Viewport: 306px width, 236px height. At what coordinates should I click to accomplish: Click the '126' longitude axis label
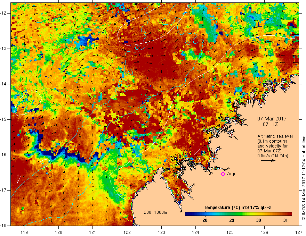tap(264, 232)
